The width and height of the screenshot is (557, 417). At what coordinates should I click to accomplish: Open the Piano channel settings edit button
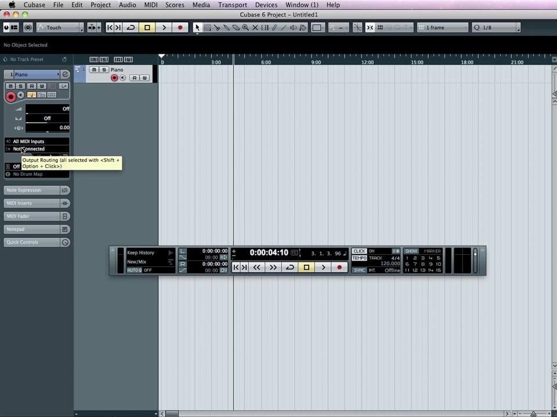coord(66,75)
